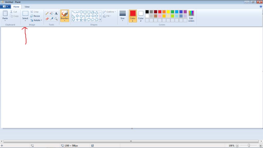Choose the Diamond shape
Screen dimensions: 263x148
tap(77, 16)
